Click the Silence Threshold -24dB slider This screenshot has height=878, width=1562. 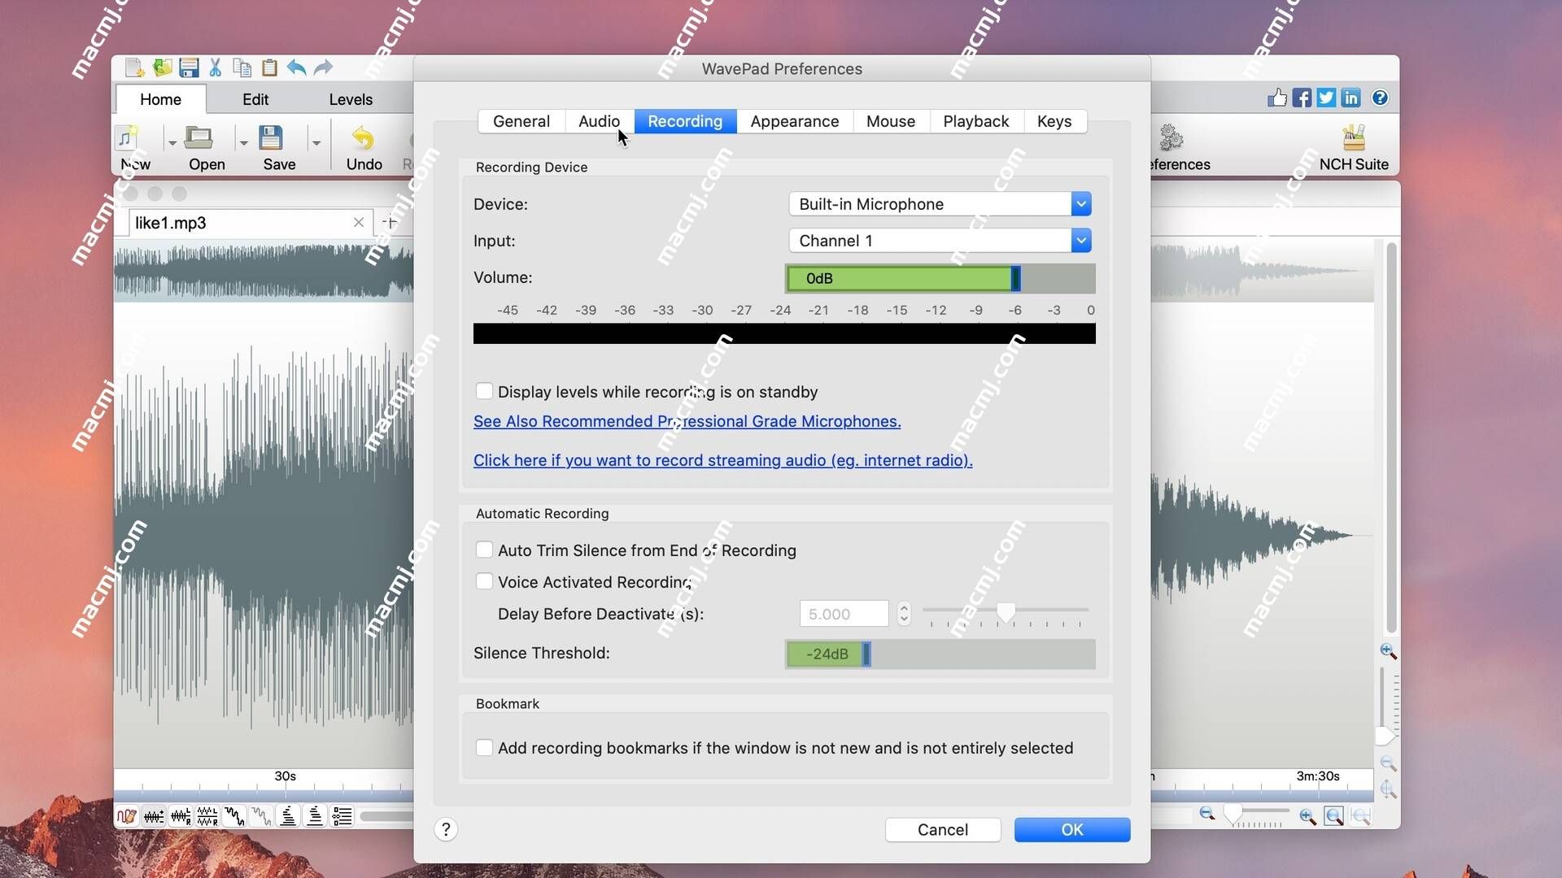940,654
